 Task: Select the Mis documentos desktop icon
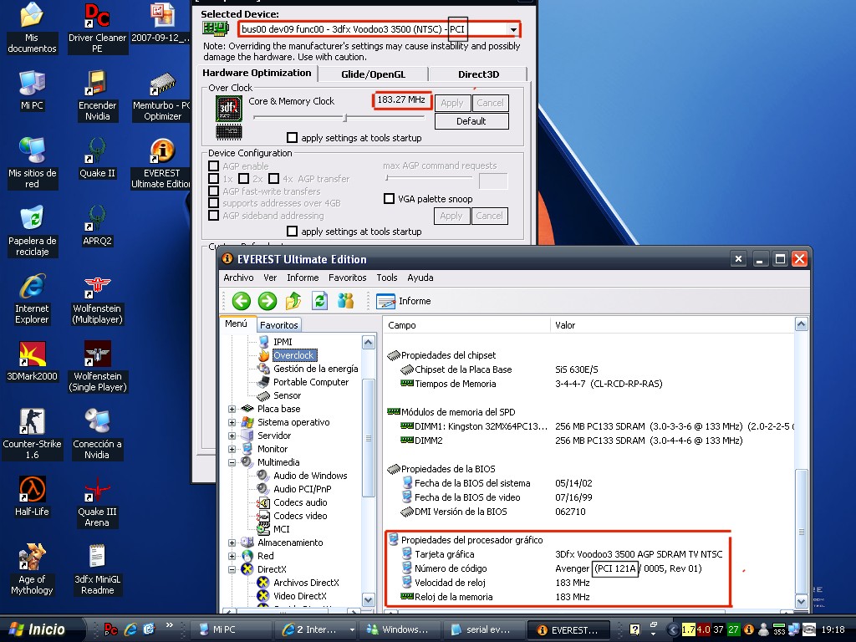coord(32,28)
